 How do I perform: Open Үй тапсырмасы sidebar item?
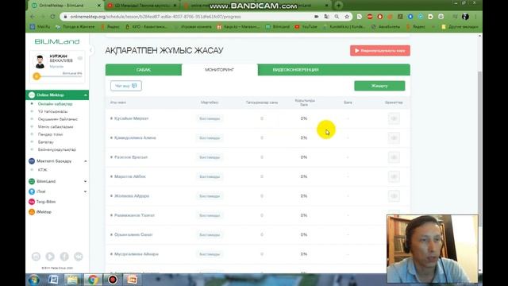pyautogui.click(x=52, y=111)
